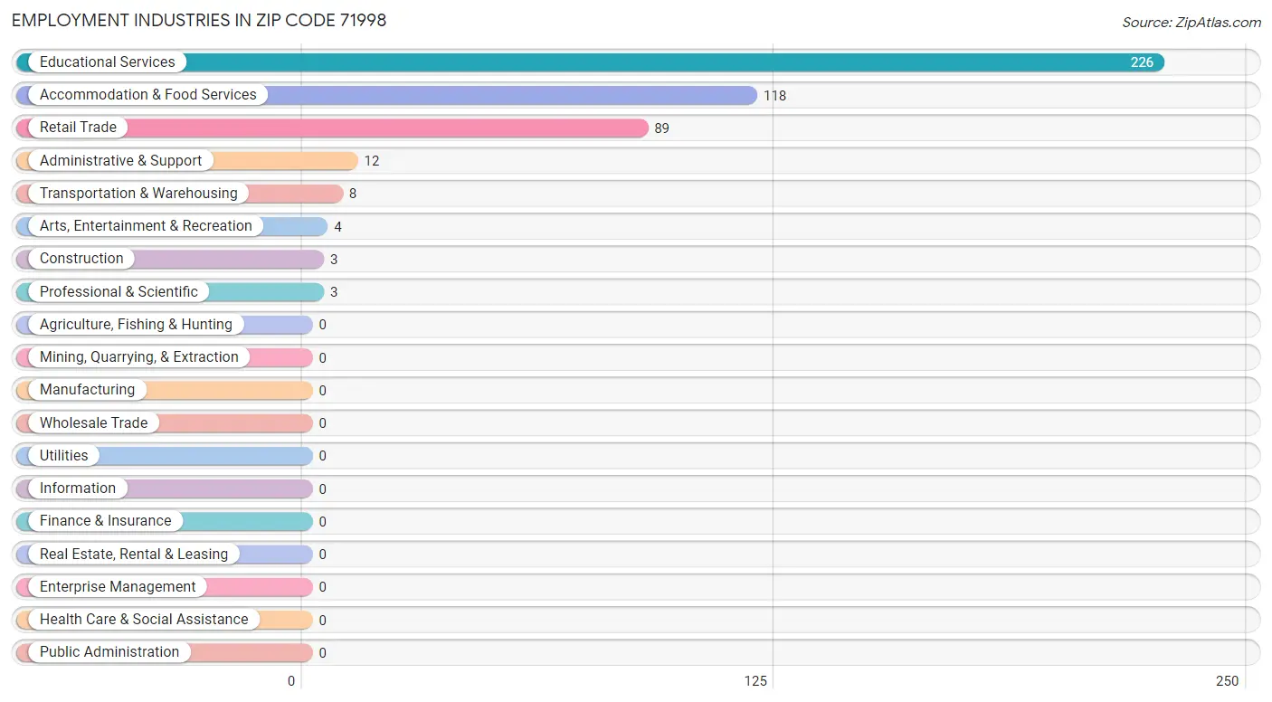Screen dimensions: 1272x702
Task: Click the Finance & Insurance label
Action: (105, 521)
